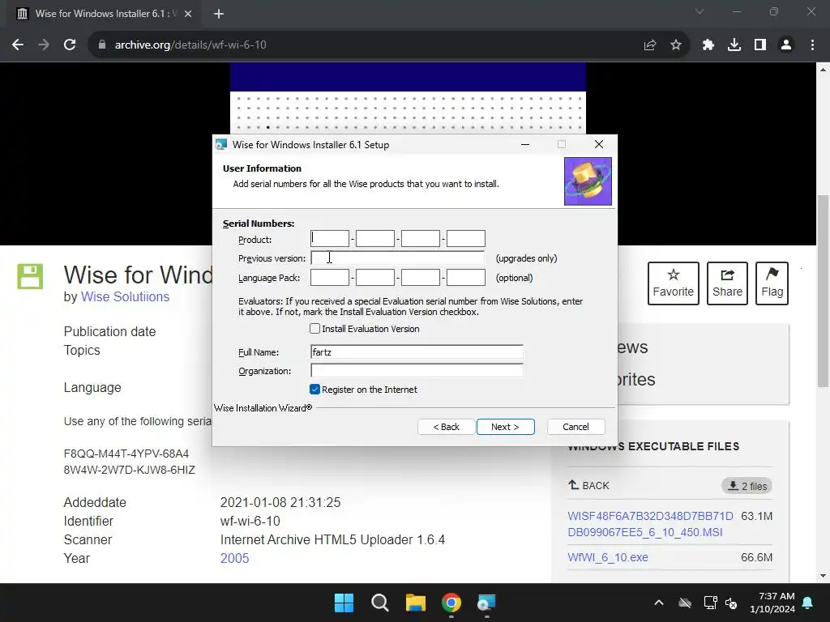Click the fourth Language Pack serial box
Screen dimensions: 830x622
[x=466, y=278]
